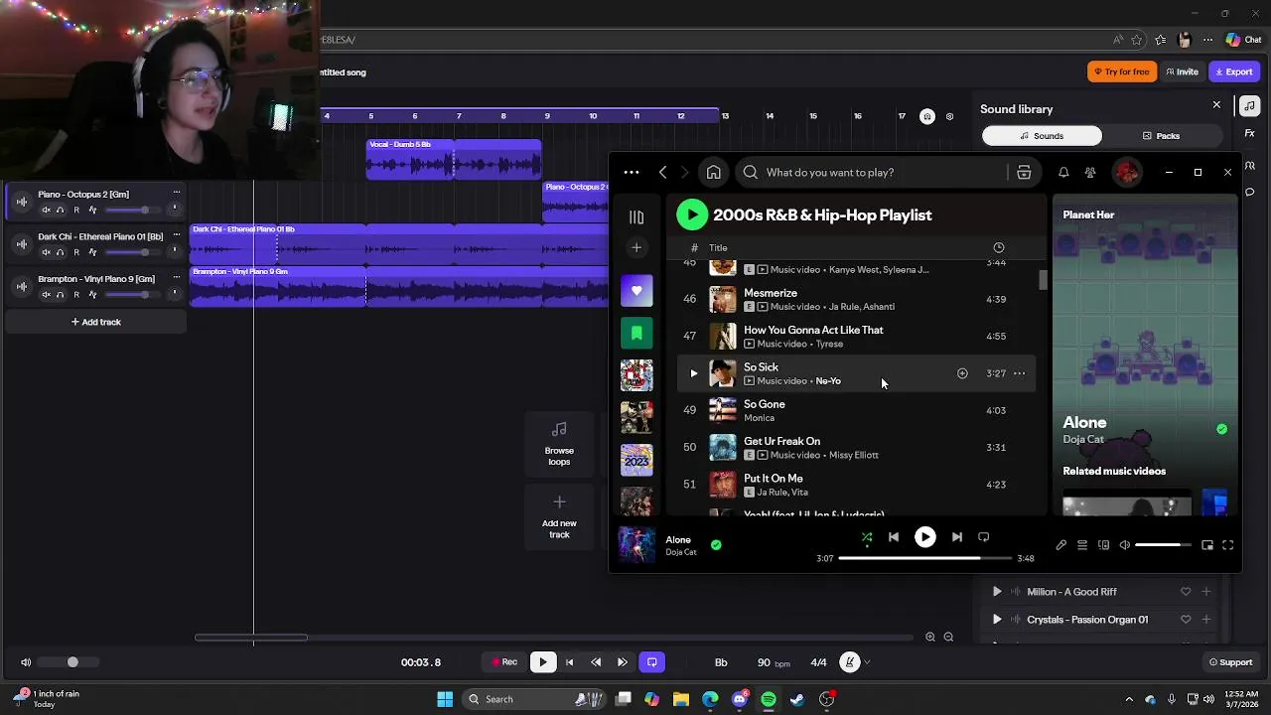Solo the Piano - Octopus 2 track
Viewport: 1271px width, 715px height.
click(x=60, y=210)
